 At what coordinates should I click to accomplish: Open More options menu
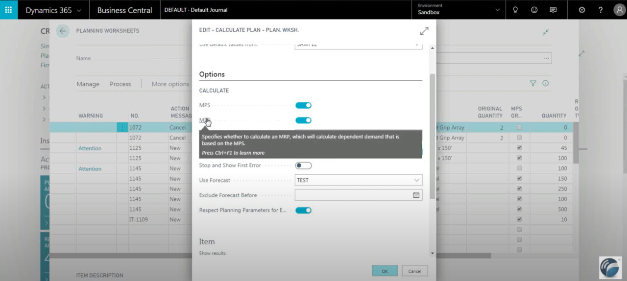(170, 84)
